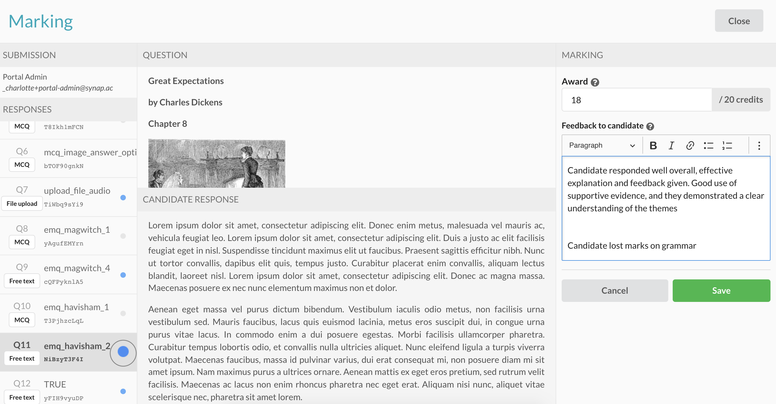The width and height of the screenshot is (776, 404).
Task: Click the '/ 20 credits' label
Action: (741, 100)
